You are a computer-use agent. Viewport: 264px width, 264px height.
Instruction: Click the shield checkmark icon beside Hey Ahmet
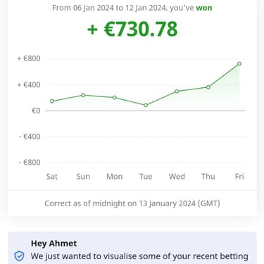click(19, 256)
